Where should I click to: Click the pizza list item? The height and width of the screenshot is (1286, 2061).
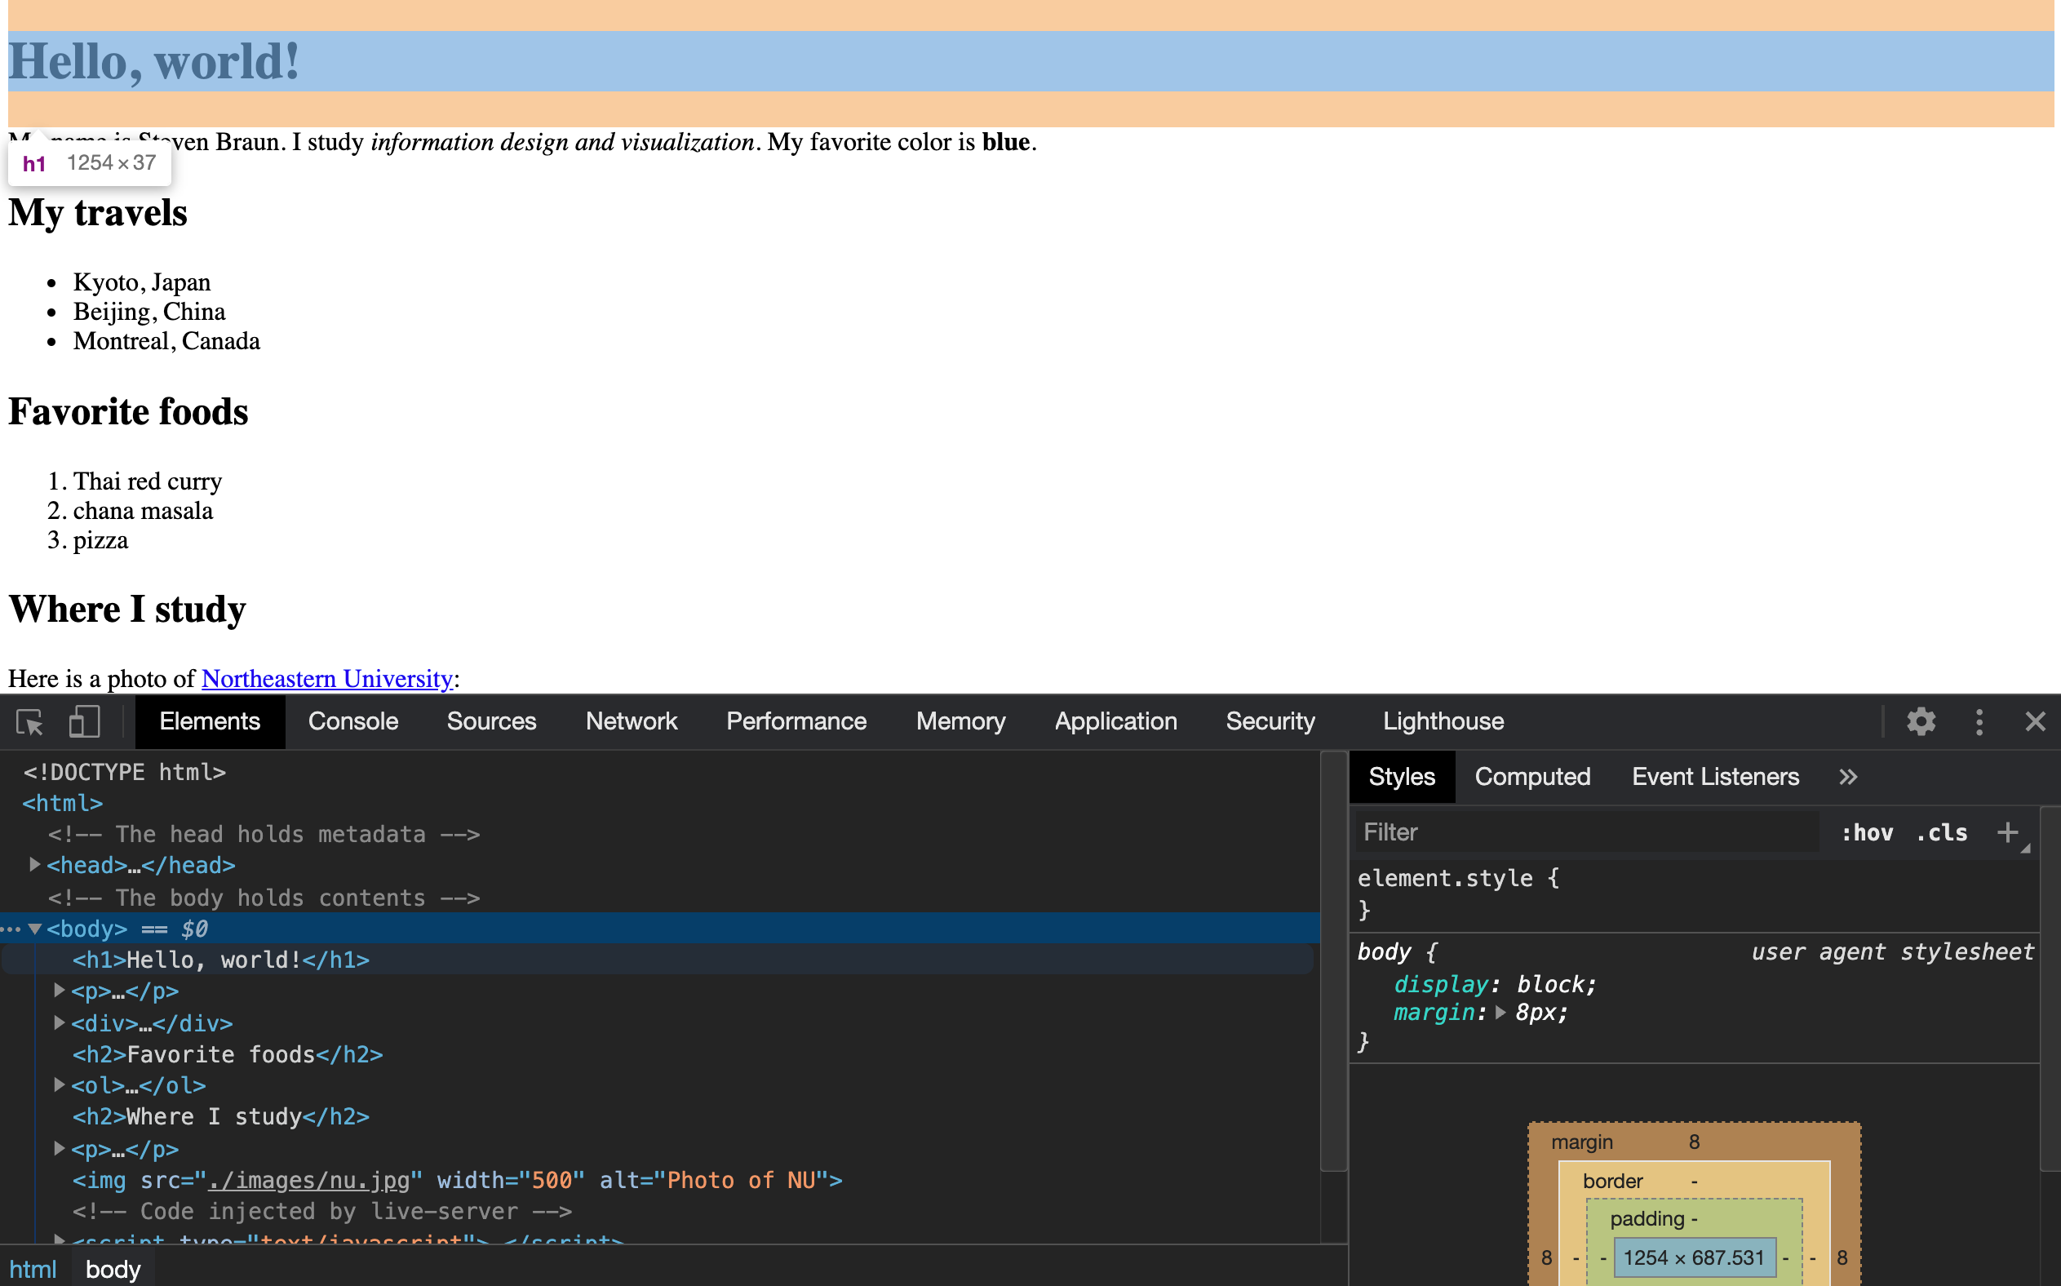coord(100,541)
